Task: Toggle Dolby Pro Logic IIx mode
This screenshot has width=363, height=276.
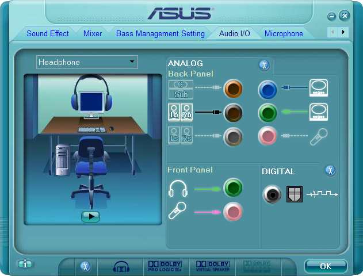Action: [x=165, y=266]
